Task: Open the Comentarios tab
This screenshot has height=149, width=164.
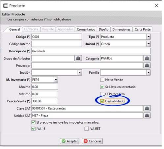Action: (x=86, y=29)
